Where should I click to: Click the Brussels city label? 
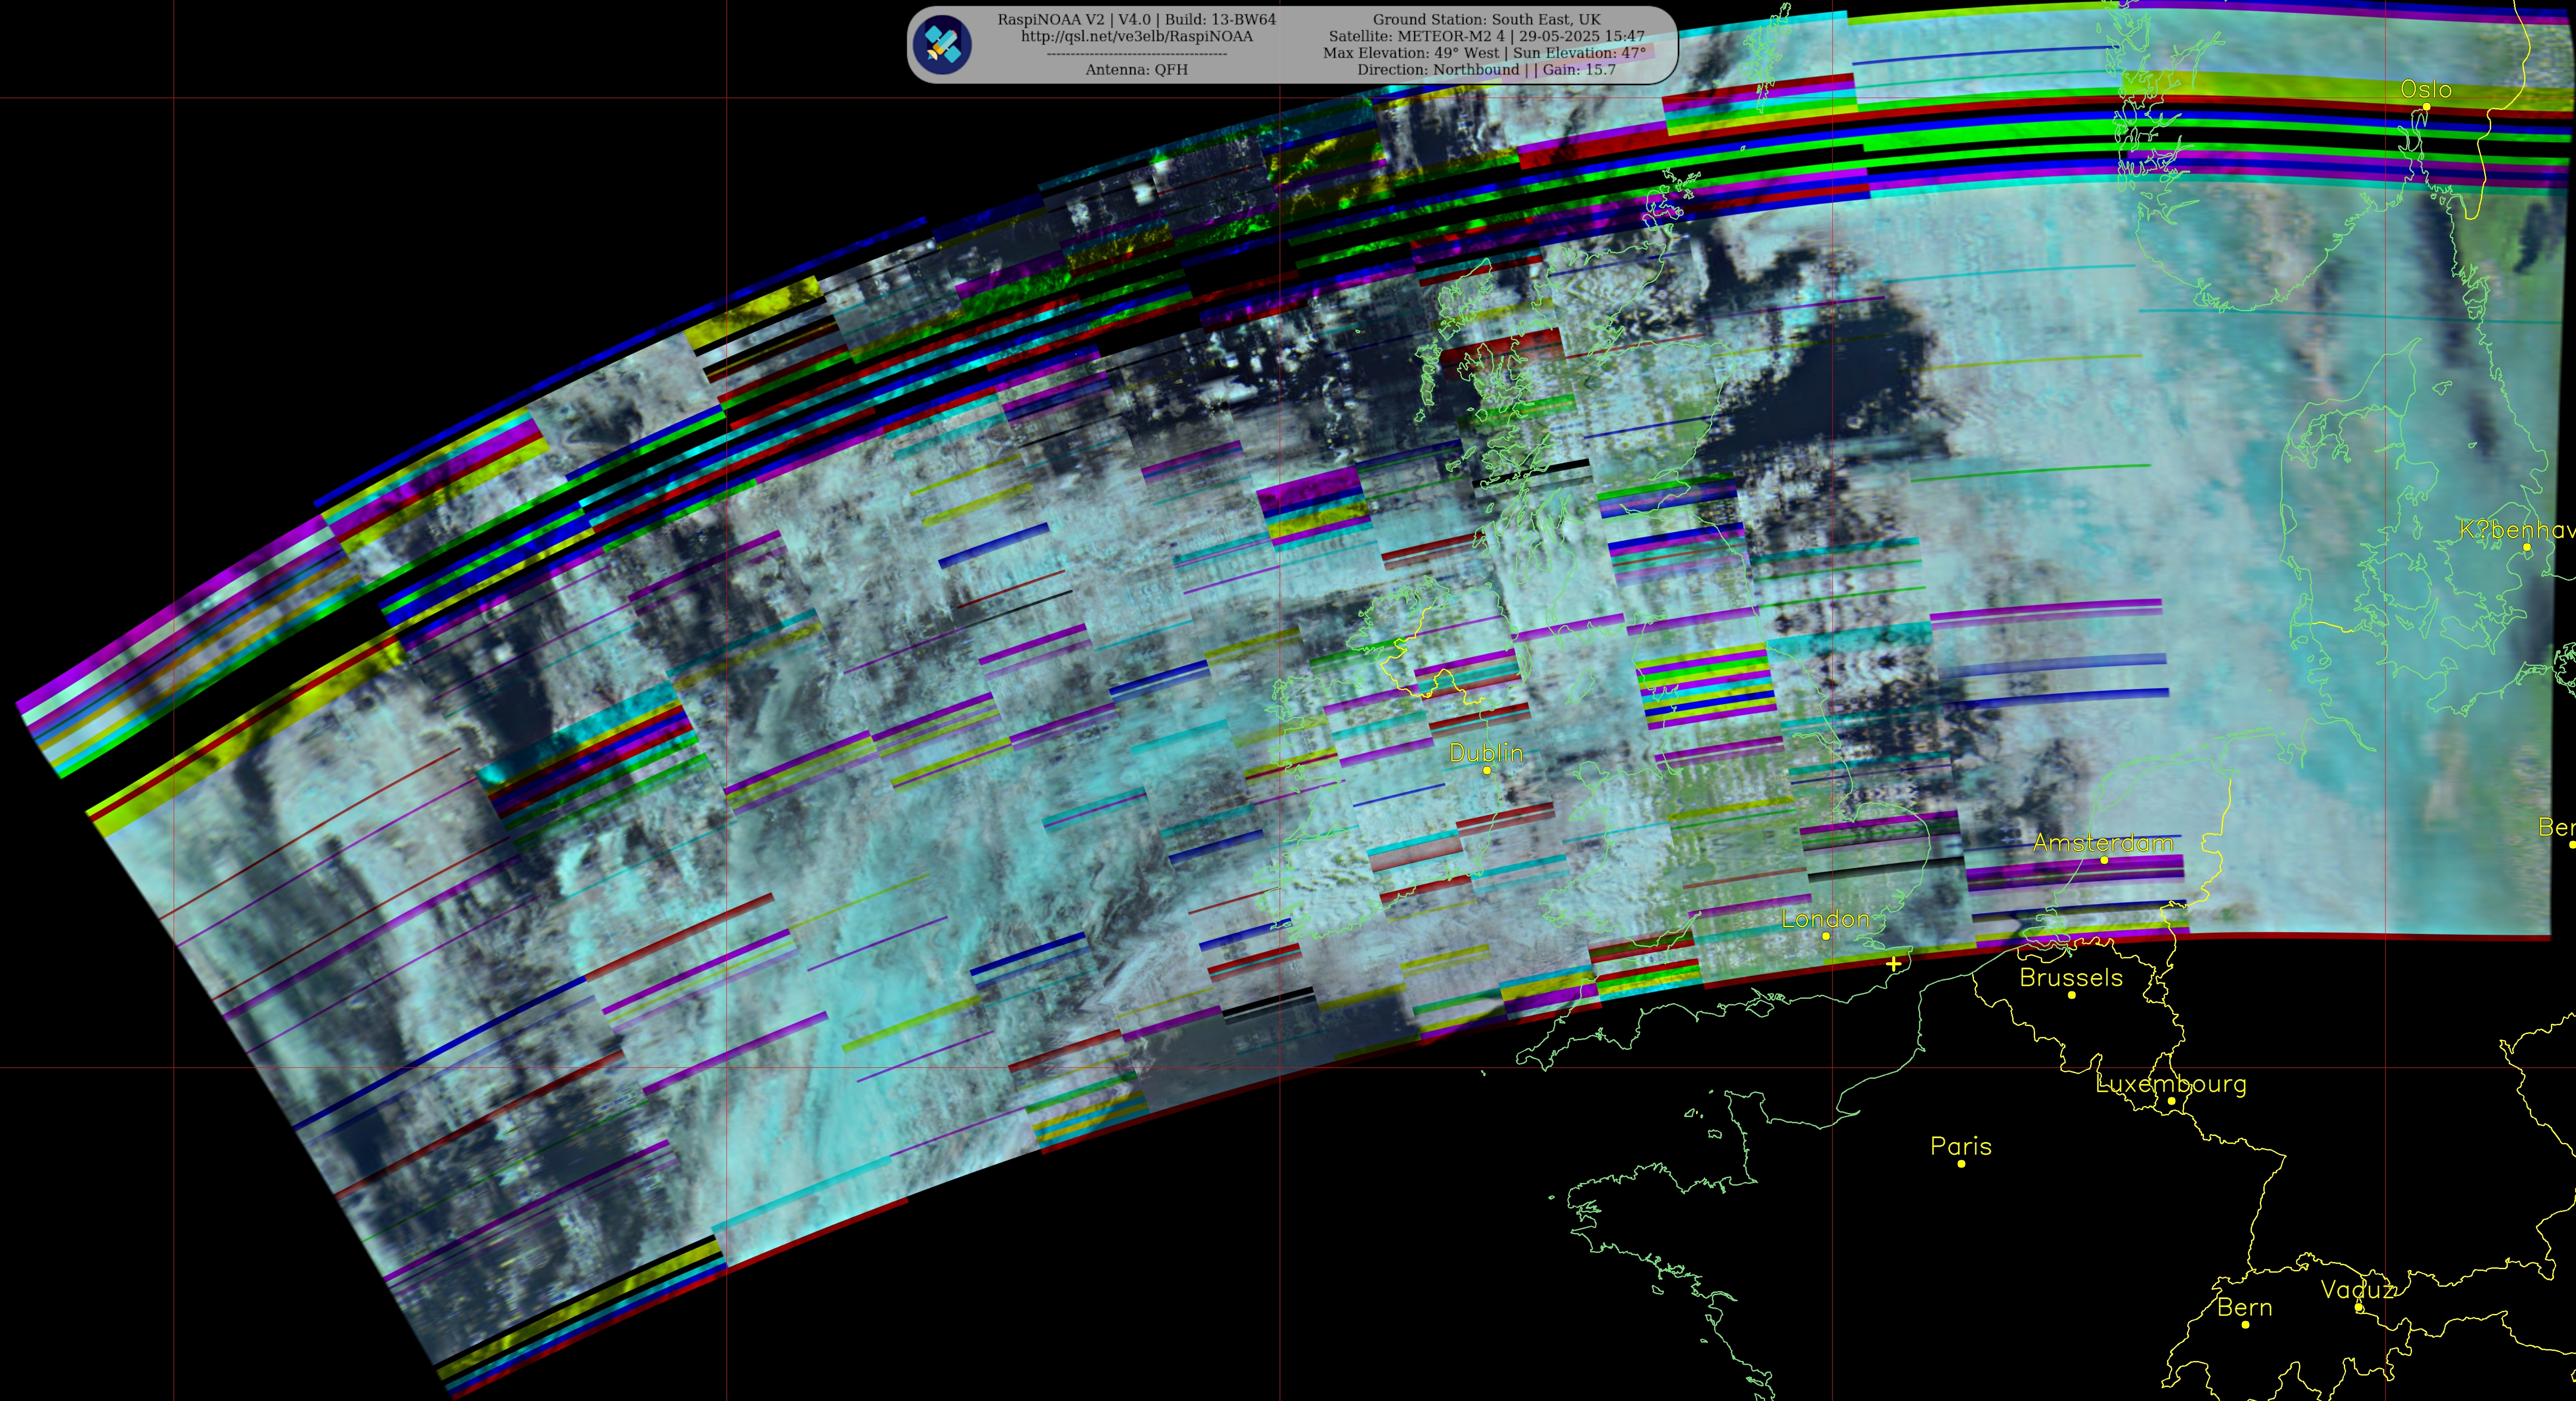tap(2071, 978)
